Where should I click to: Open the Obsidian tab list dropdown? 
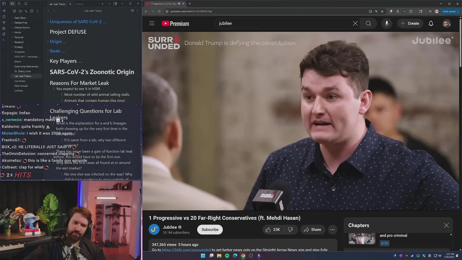coord(109,4)
